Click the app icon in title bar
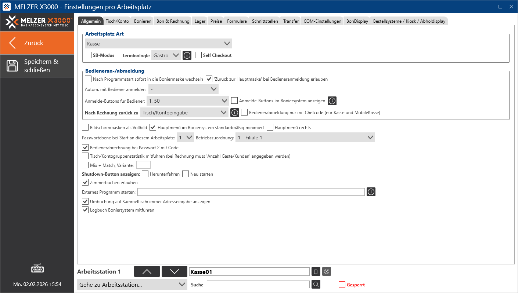The width and height of the screenshot is (518, 293). (x=7, y=7)
